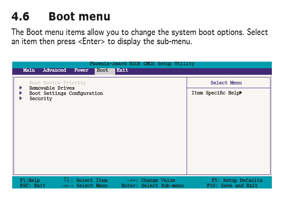Select the Security menu item
The width and height of the screenshot is (288, 199).
pyautogui.click(x=41, y=98)
